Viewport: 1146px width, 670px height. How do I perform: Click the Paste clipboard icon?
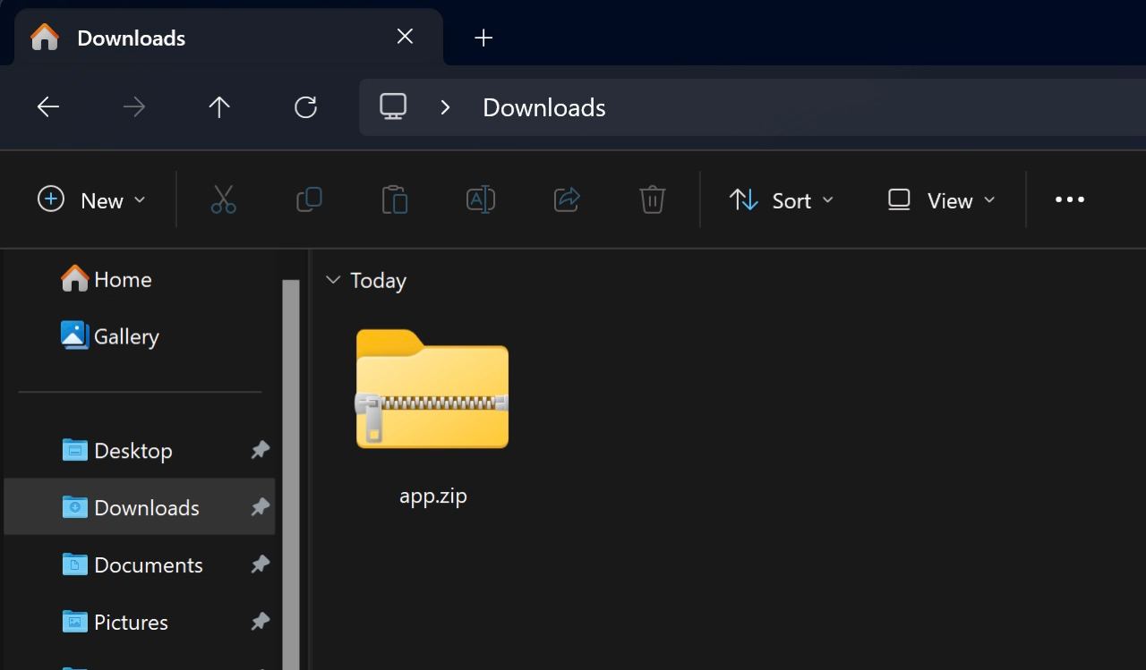pos(394,199)
